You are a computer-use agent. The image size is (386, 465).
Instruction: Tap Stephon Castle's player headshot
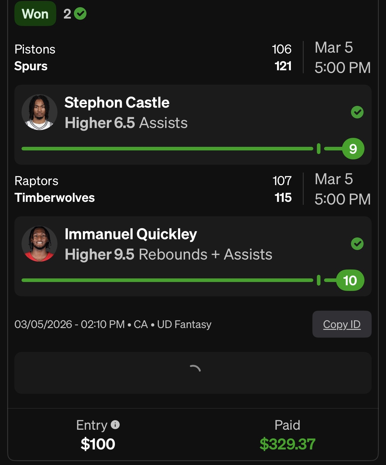coord(39,112)
